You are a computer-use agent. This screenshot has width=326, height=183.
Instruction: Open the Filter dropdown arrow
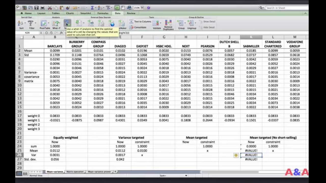pos(35,23)
